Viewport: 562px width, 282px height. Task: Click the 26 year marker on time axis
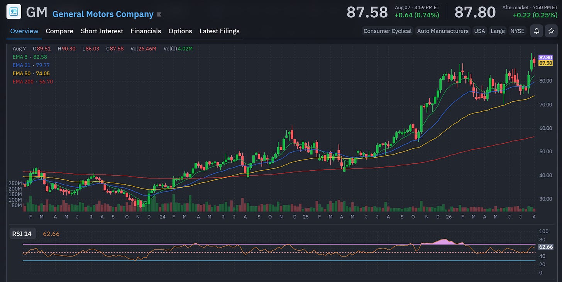tap(449, 217)
